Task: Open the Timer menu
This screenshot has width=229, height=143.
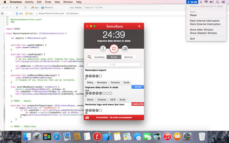Action: (48, 2)
